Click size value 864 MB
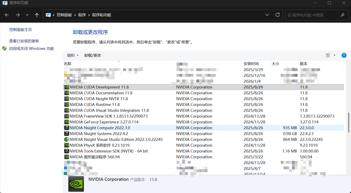 coord(290,139)
